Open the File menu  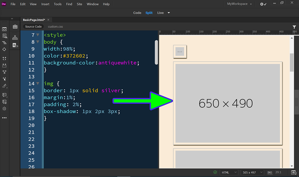click(x=13, y=4)
